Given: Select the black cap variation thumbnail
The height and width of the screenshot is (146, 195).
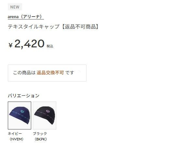Looking at the screenshot, I should (45, 116).
